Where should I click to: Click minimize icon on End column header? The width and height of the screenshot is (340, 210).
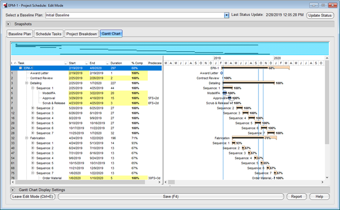107,63
